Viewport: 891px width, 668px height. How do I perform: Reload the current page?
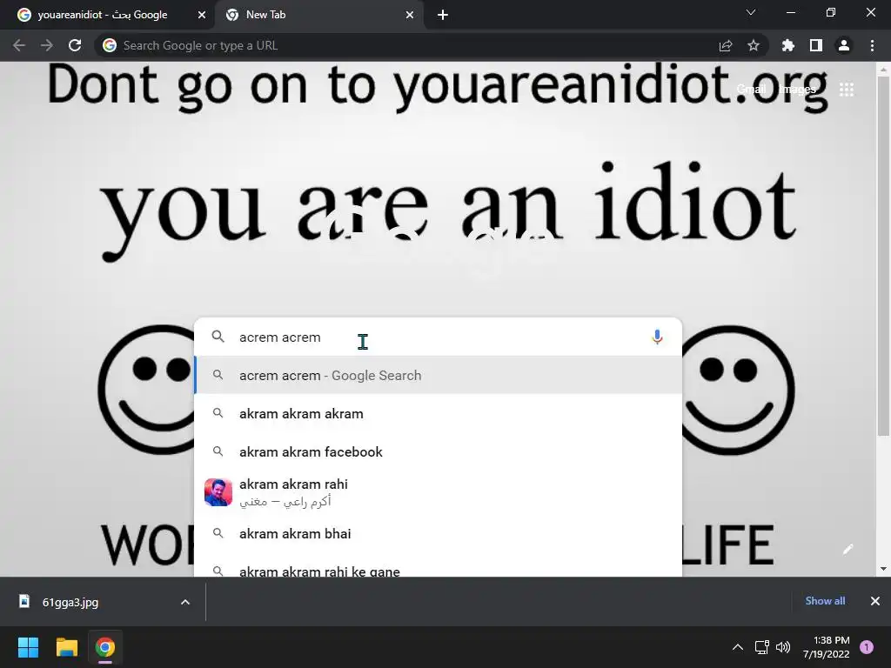[x=75, y=45]
